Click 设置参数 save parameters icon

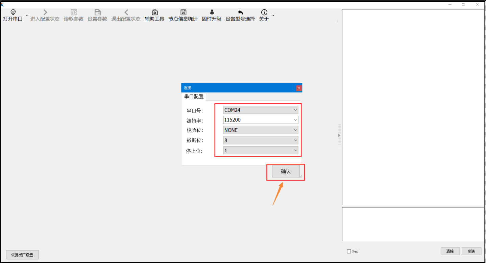pos(97,12)
